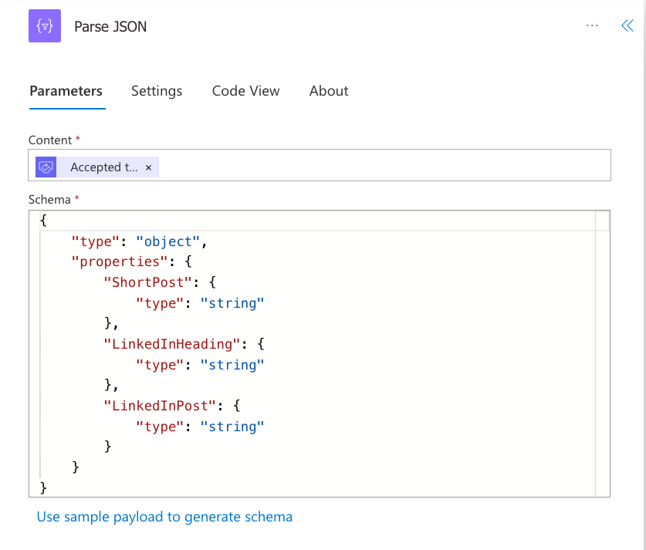Remove the Accepted token with its x
646x550 pixels.
[148, 167]
